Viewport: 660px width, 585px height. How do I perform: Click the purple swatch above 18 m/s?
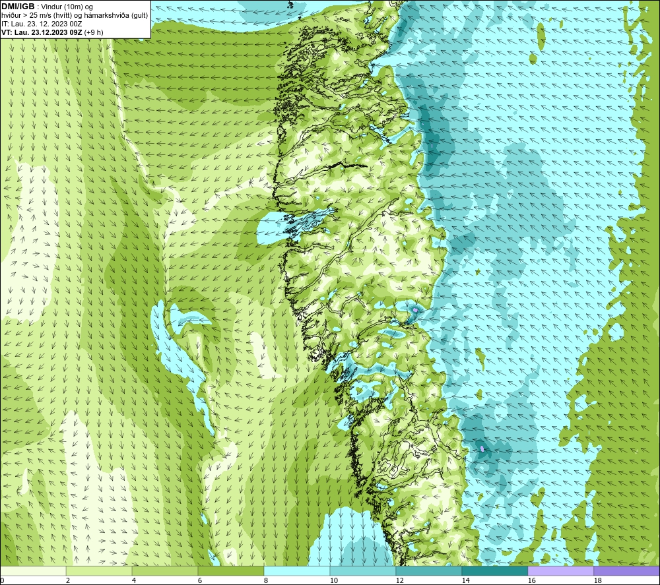[626, 570]
